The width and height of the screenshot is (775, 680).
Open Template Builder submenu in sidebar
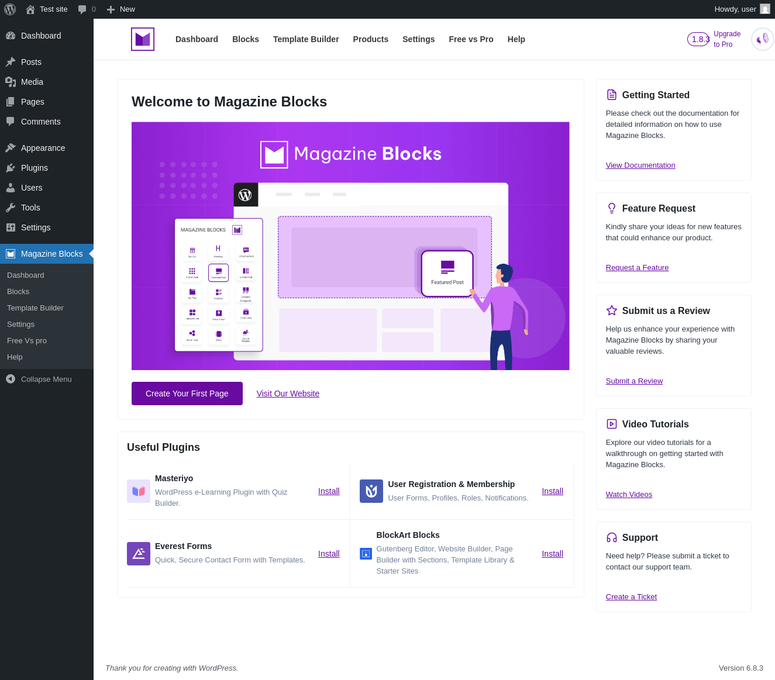click(x=35, y=308)
